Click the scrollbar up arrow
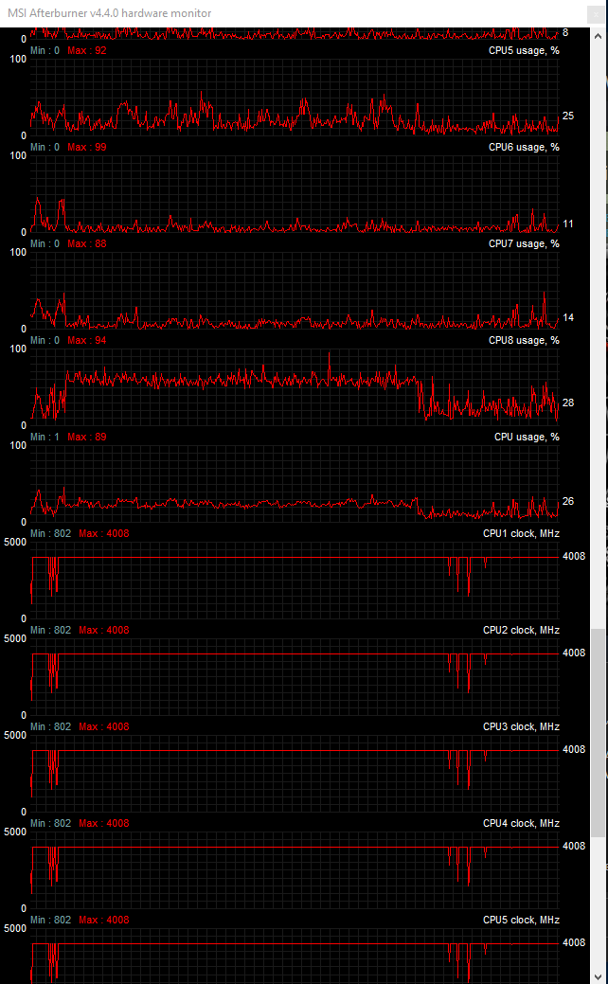 (x=598, y=36)
